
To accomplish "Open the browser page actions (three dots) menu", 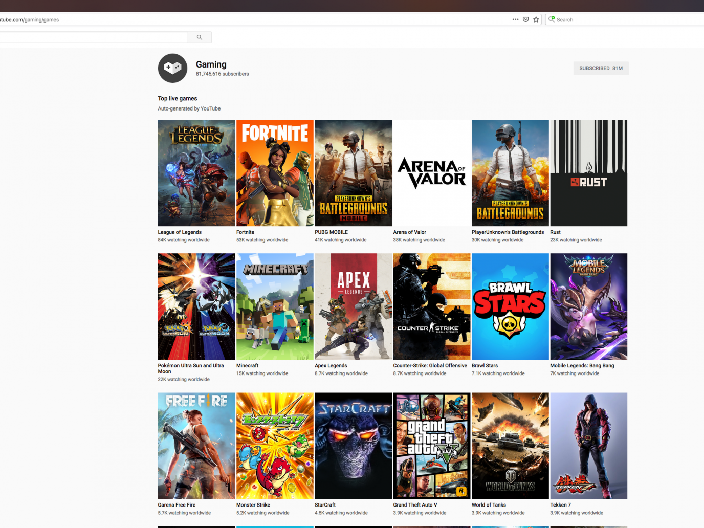I will click(515, 19).
